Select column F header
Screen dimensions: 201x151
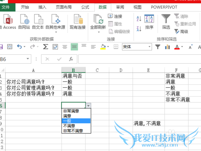point(176,70)
